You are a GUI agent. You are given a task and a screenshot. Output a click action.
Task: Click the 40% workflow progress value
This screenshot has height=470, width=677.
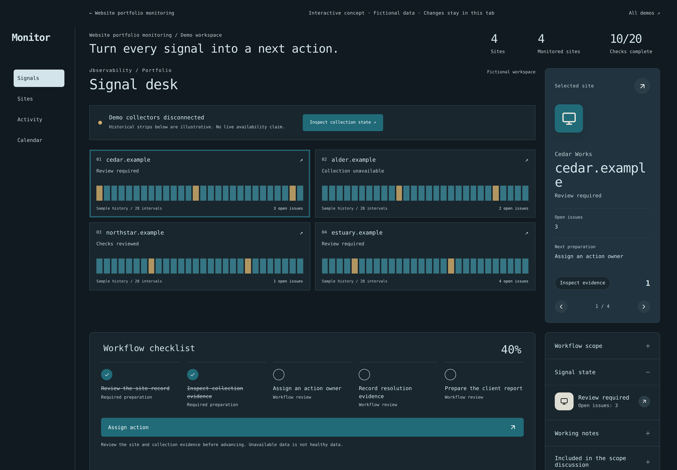pos(512,350)
